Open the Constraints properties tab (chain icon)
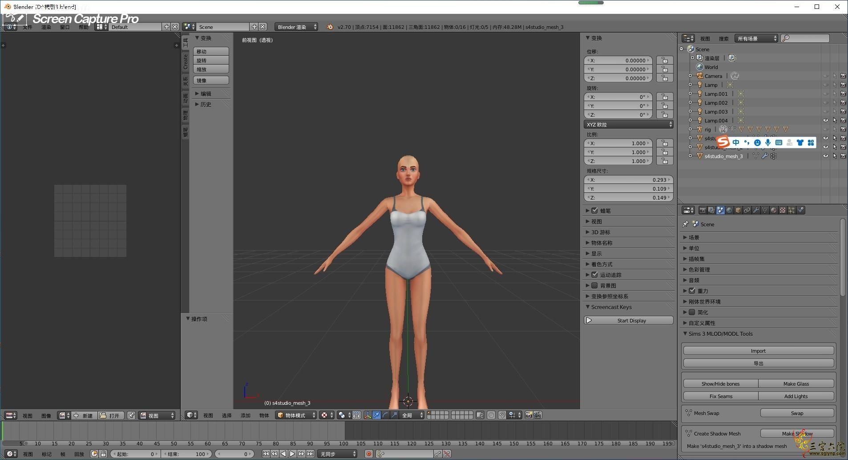Image resolution: width=848 pixels, height=460 pixels. tap(747, 210)
